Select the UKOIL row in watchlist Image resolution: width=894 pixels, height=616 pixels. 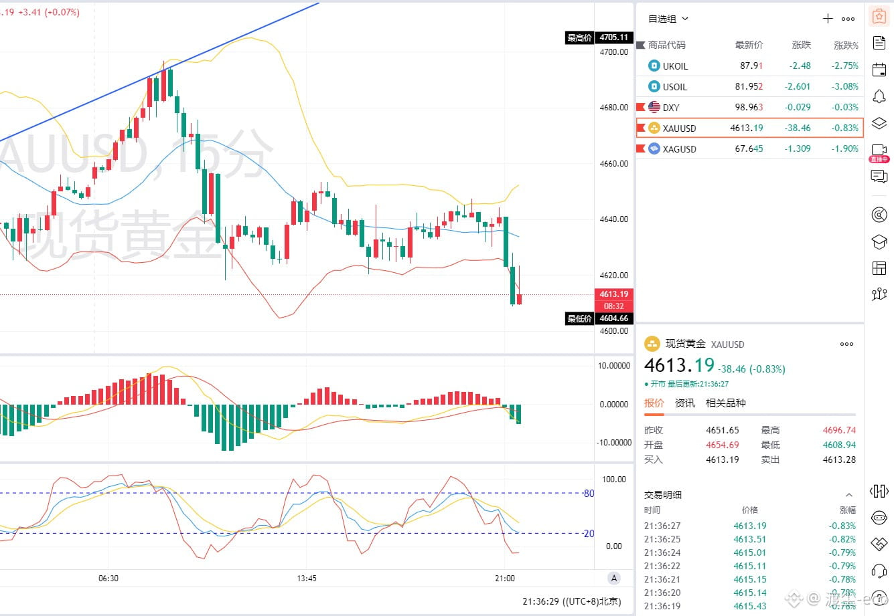(749, 66)
